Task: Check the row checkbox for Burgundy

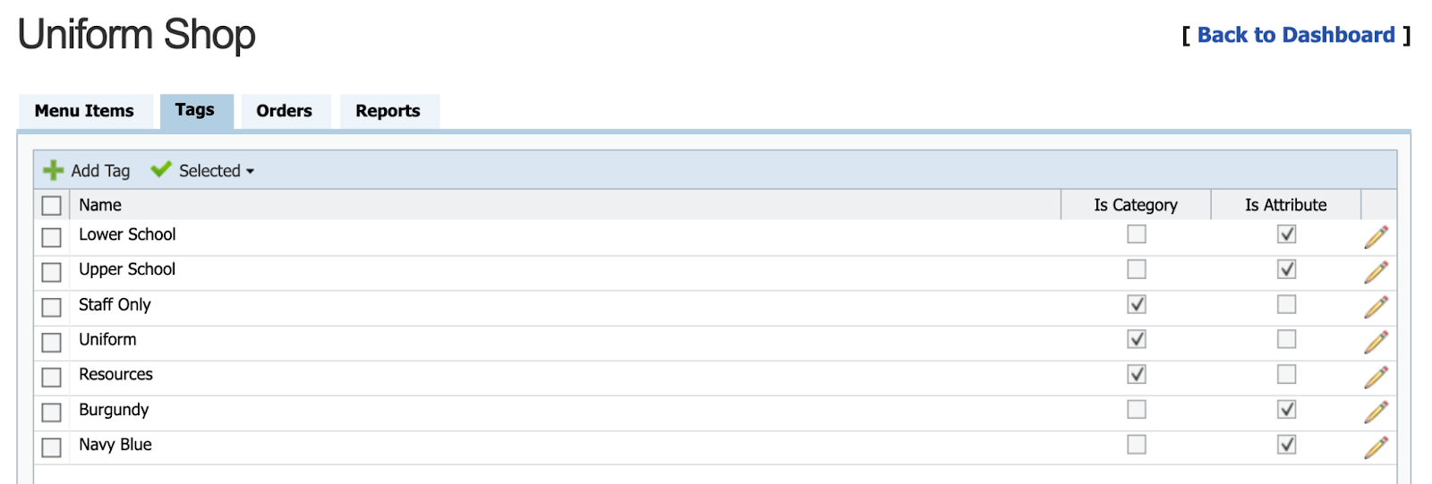Action: coord(52,412)
